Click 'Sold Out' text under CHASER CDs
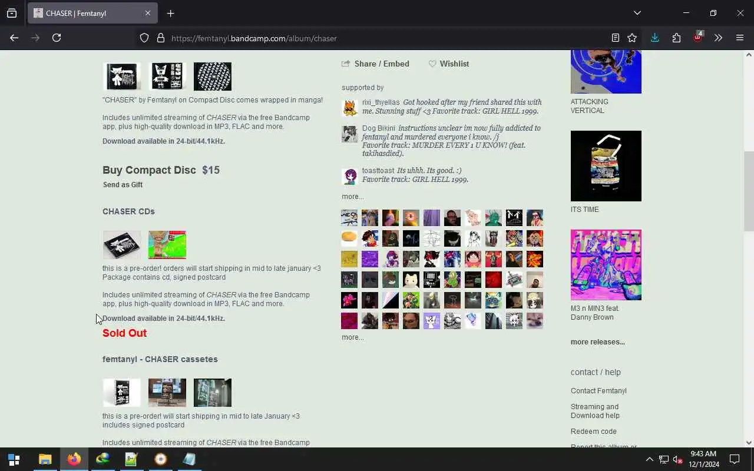 pyautogui.click(x=124, y=333)
